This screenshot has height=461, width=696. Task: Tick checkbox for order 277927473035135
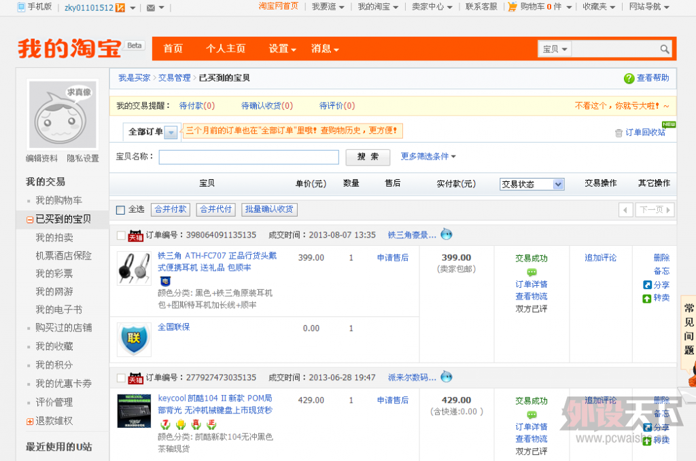pos(121,377)
